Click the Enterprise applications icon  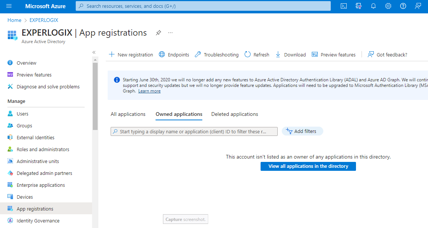(10, 185)
